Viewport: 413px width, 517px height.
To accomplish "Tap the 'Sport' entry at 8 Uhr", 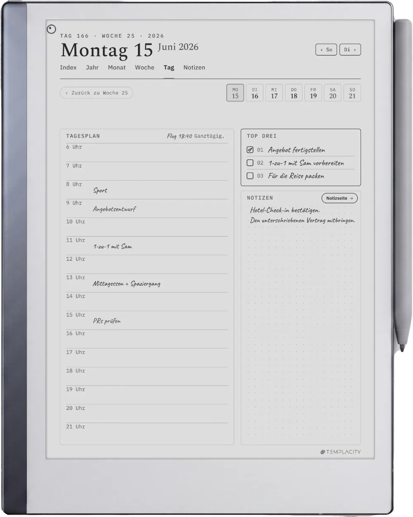I will 100,191.
